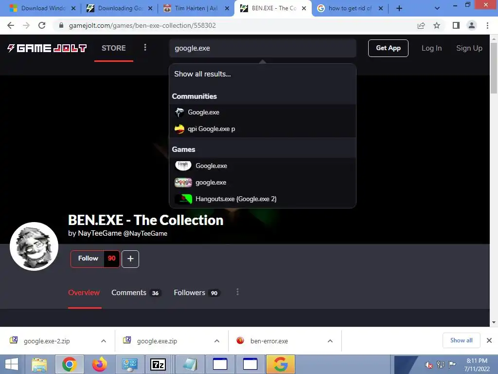Click the address bar URL

click(x=142, y=25)
